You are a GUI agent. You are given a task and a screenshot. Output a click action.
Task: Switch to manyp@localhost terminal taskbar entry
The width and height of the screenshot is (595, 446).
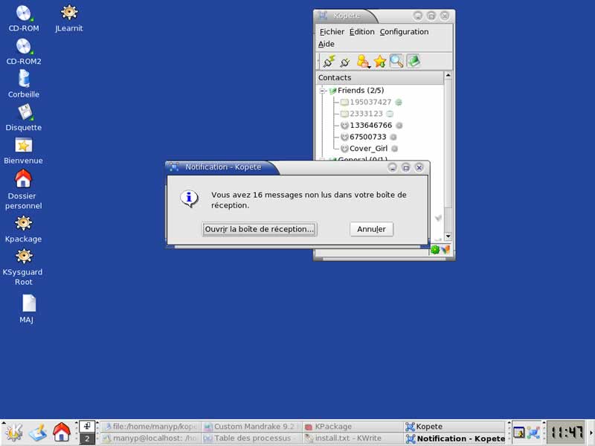[x=150, y=439]
